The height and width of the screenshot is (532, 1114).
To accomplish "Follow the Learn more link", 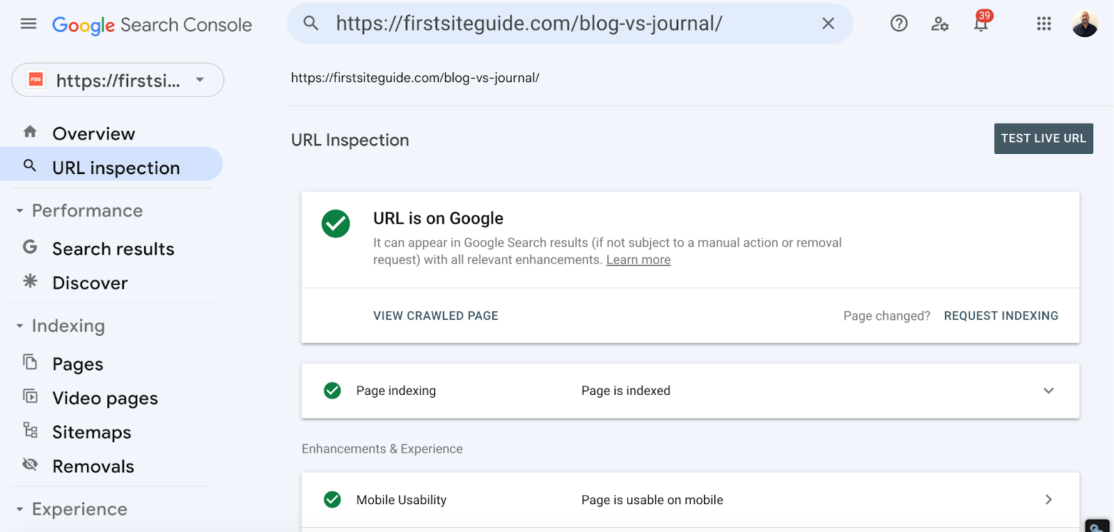I will [638, 260].
